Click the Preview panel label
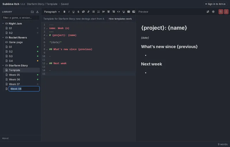This screenshot has height=147, width=230. coord(143,12)
